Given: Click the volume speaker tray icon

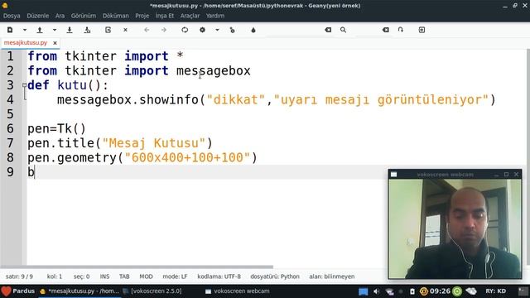Looking at the screenshot, I should (x=376, y=291).
